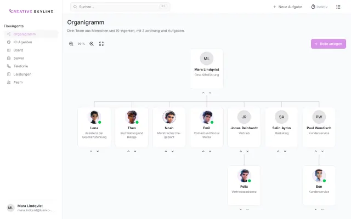Select the Mara Lindqvist Geschäftsführung card

207,69
